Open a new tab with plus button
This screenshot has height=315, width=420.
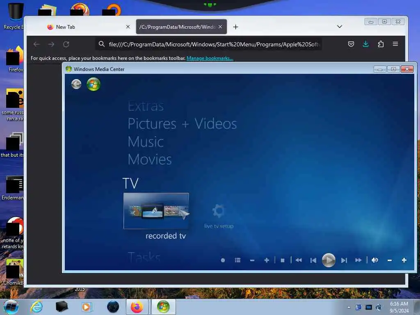[235, 27]
